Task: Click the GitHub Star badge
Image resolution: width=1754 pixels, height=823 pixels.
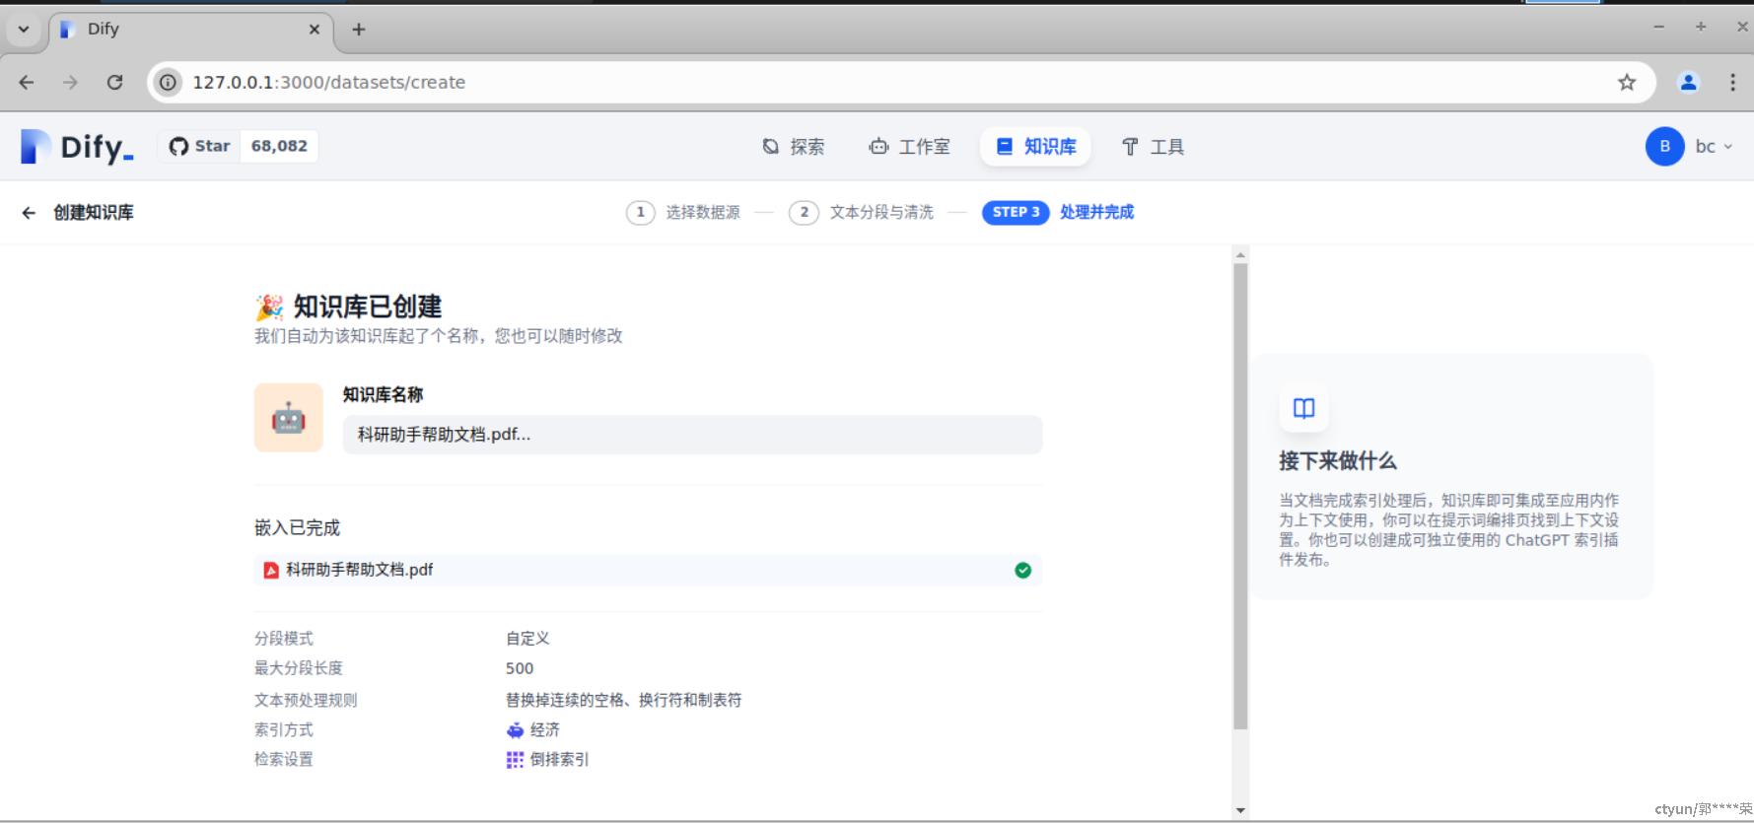Action: coord(238,147)
